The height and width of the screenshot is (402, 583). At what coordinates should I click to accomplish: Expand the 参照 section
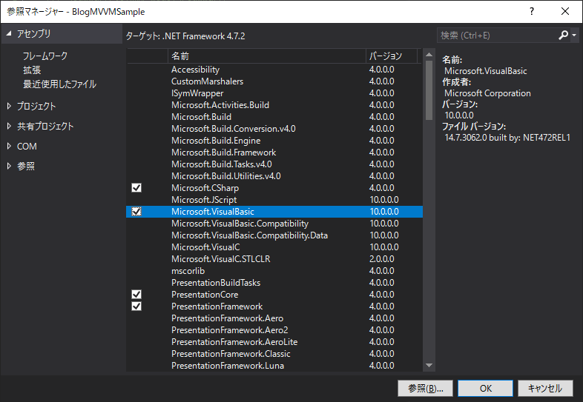9,167
